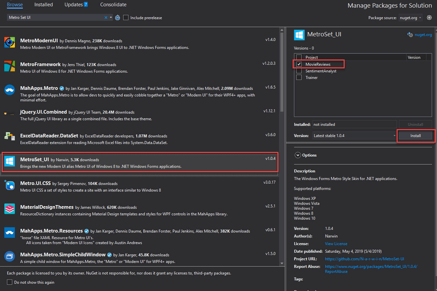The width and height of the screenshot is (437, 291).
Task: Go to the Updates tab
Action: (76, 5)
